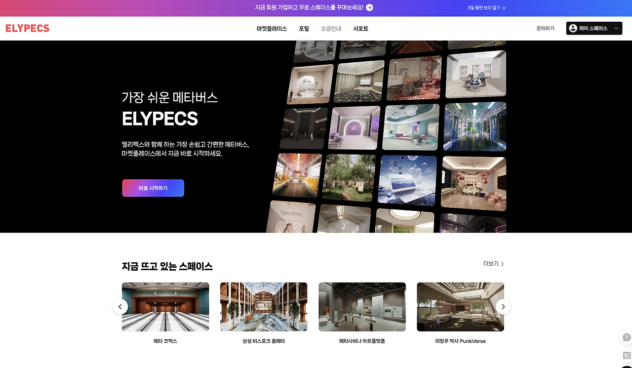Open the 이장우 박사 PunkVerse space thumbnail
This screenshot has height=368, width=632.
(460, 306)
